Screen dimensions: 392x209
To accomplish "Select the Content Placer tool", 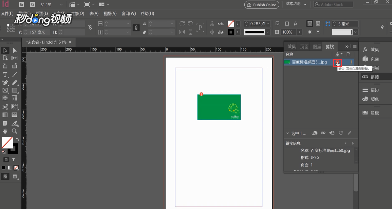I will click(x=15, y=66).
